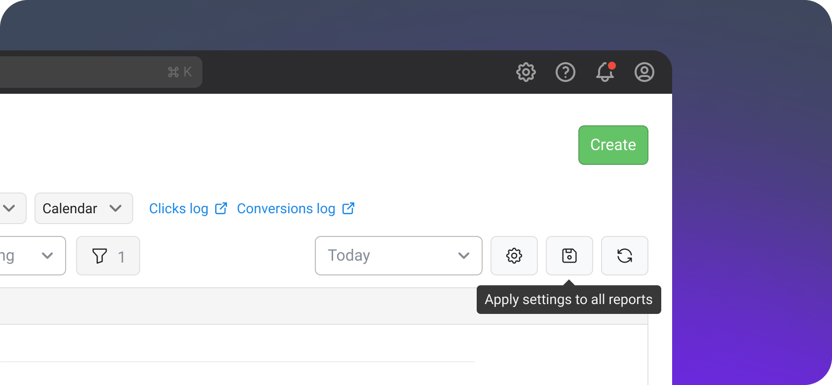The width and height of the screenshot is (832, 385).
Task: Click the external link icon after Clicks log
Action: [x=221, y=208]
